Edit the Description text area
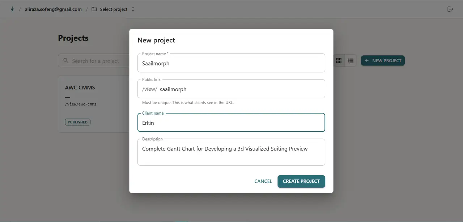Viewport: 463px width, 222px height. click(x=231, y=152)
